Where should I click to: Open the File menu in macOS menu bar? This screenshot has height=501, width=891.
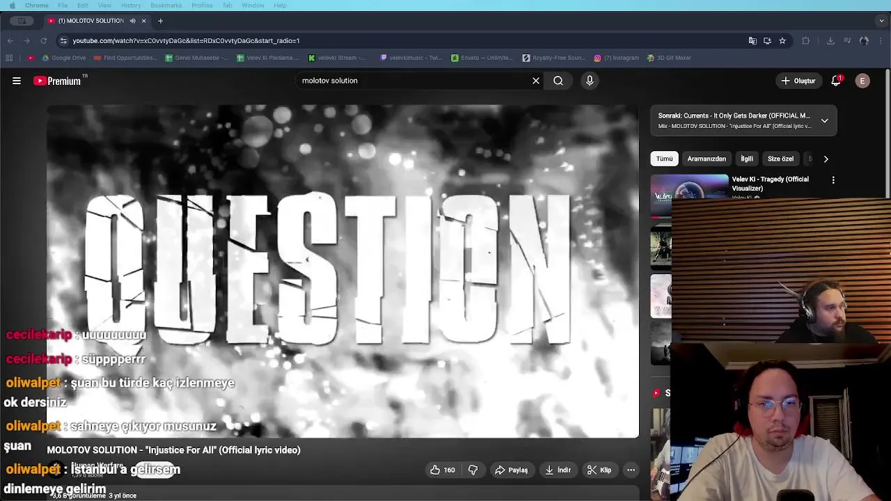[63, 6]
